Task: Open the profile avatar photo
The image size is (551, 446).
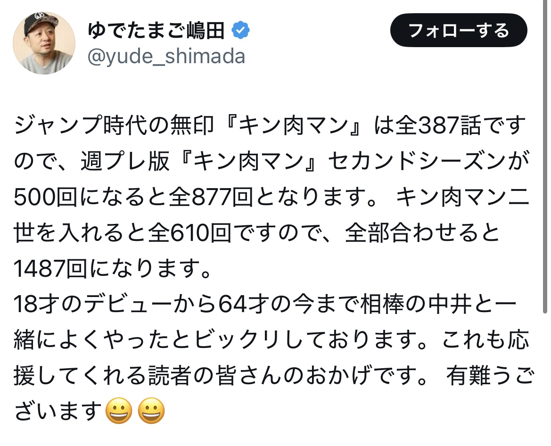Action: point(44,43)
